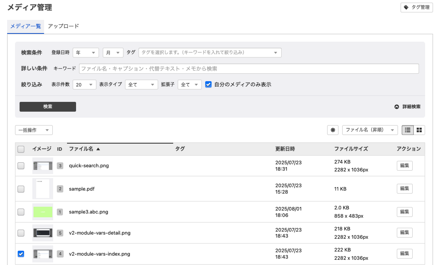Open the bulk actions dropdown

[x=34, y=130]
